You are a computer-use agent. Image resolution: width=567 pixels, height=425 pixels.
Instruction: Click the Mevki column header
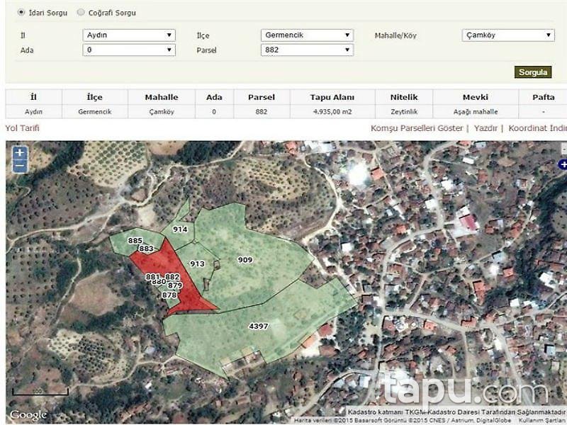[476, 97]
